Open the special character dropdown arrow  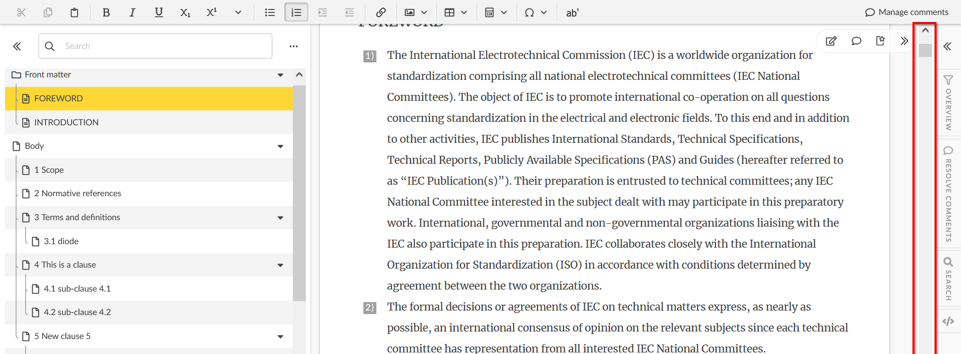[x=544, y=12]
